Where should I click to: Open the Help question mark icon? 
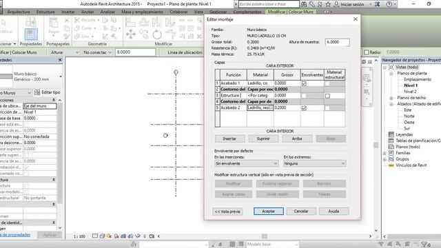pos(389,4)
